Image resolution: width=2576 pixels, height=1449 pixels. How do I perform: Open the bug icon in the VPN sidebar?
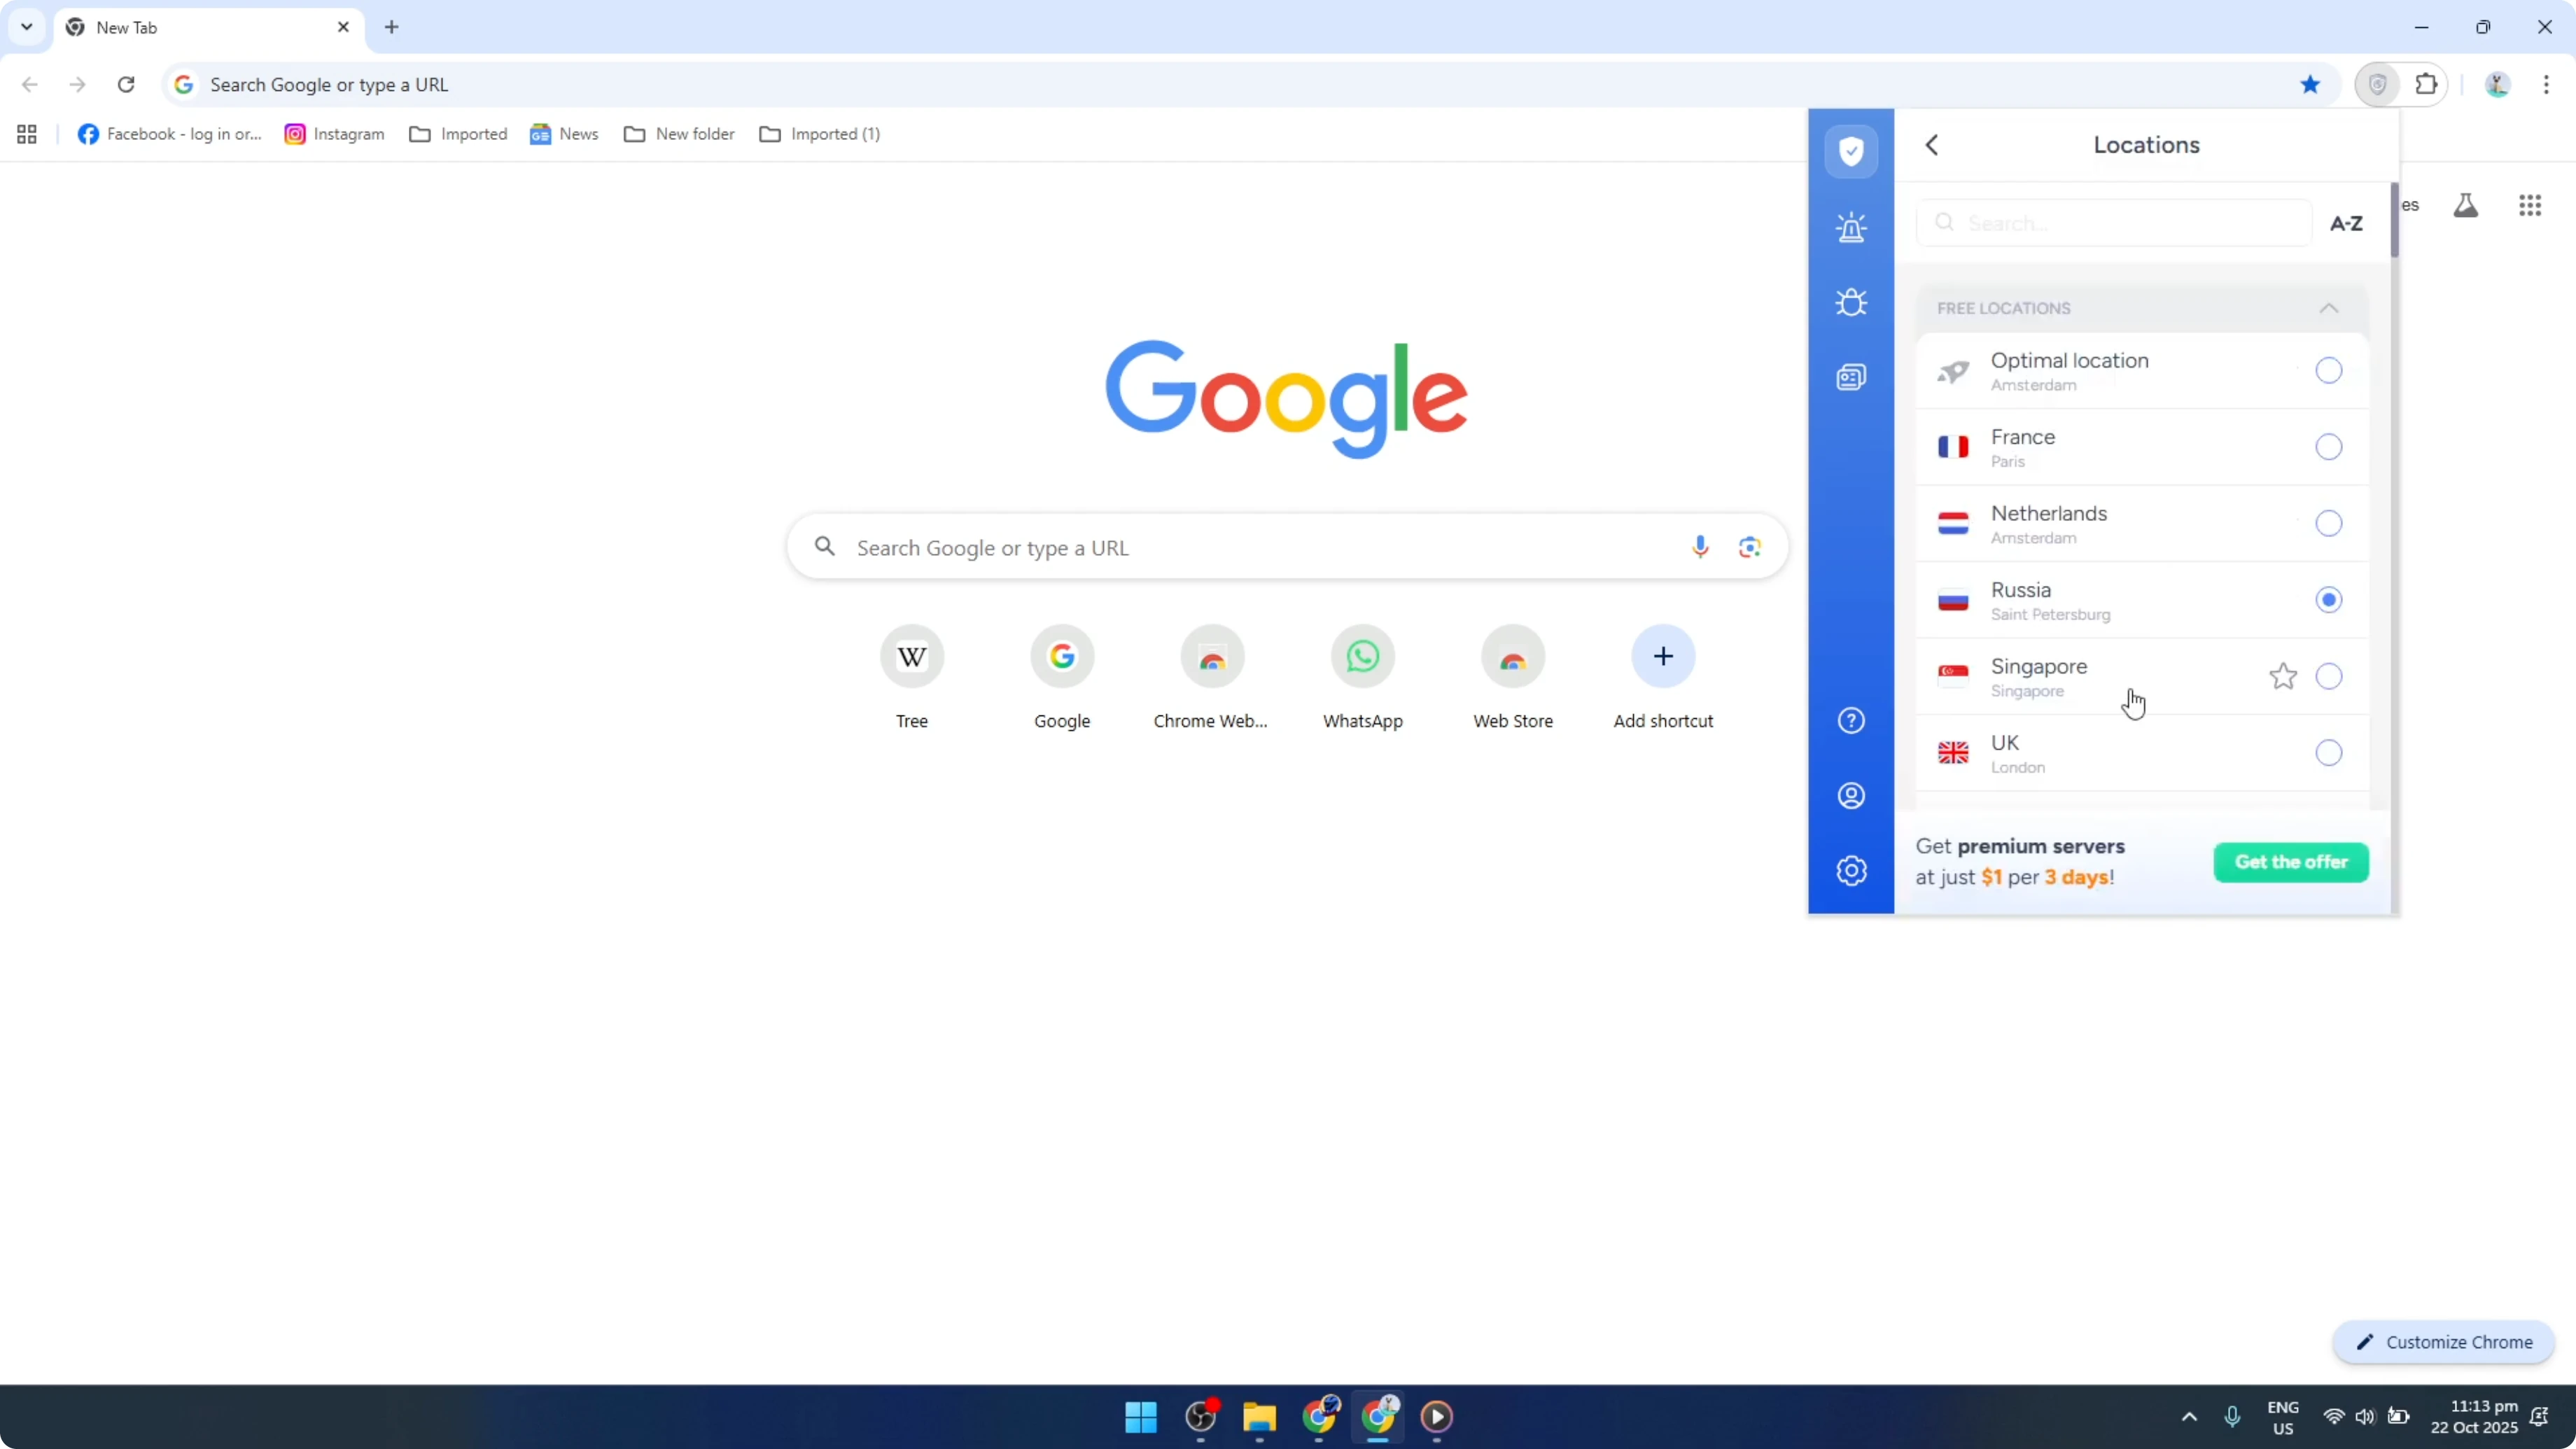pyautogui.click(x=1851, y=302)
